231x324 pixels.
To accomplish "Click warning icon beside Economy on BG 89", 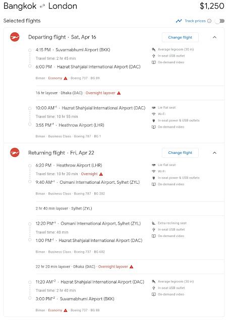I will click(66, 78).
